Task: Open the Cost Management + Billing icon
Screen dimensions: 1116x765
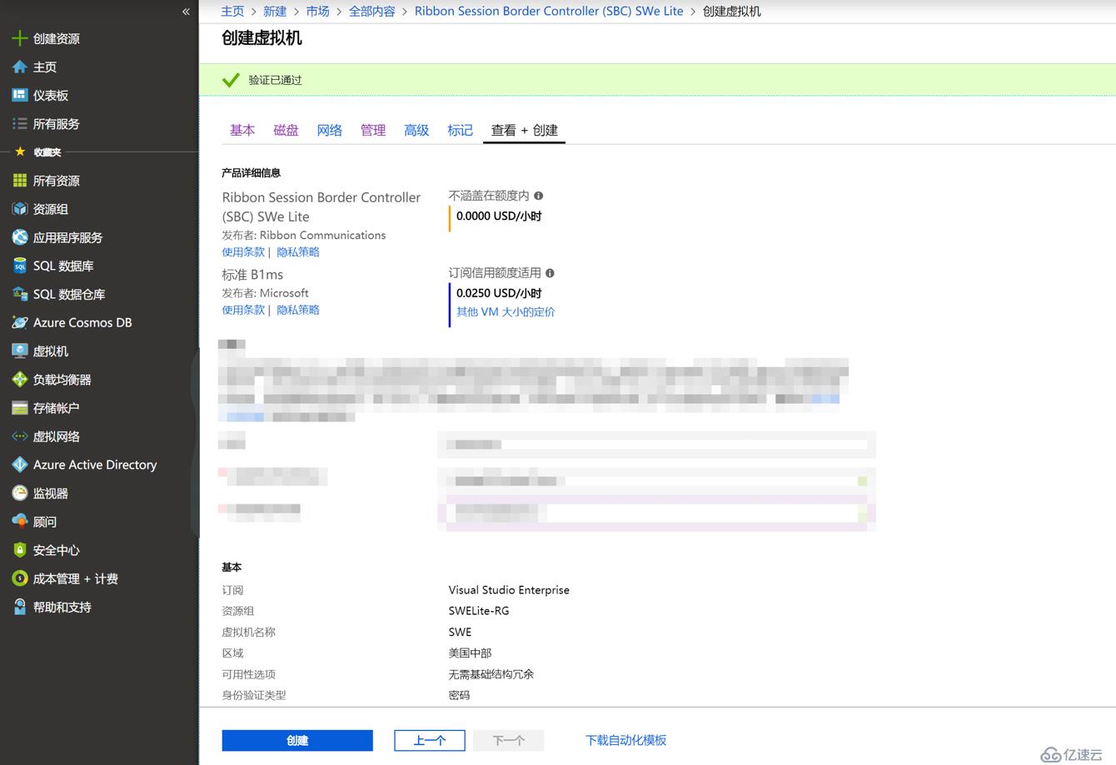Action: pyautogui.click(x=19, y=579)
